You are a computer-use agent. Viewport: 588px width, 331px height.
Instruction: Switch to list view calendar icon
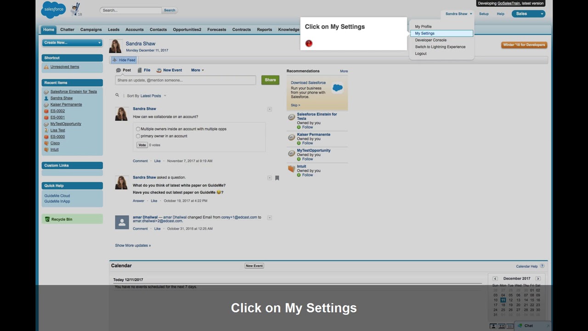(x=509, y=326)
